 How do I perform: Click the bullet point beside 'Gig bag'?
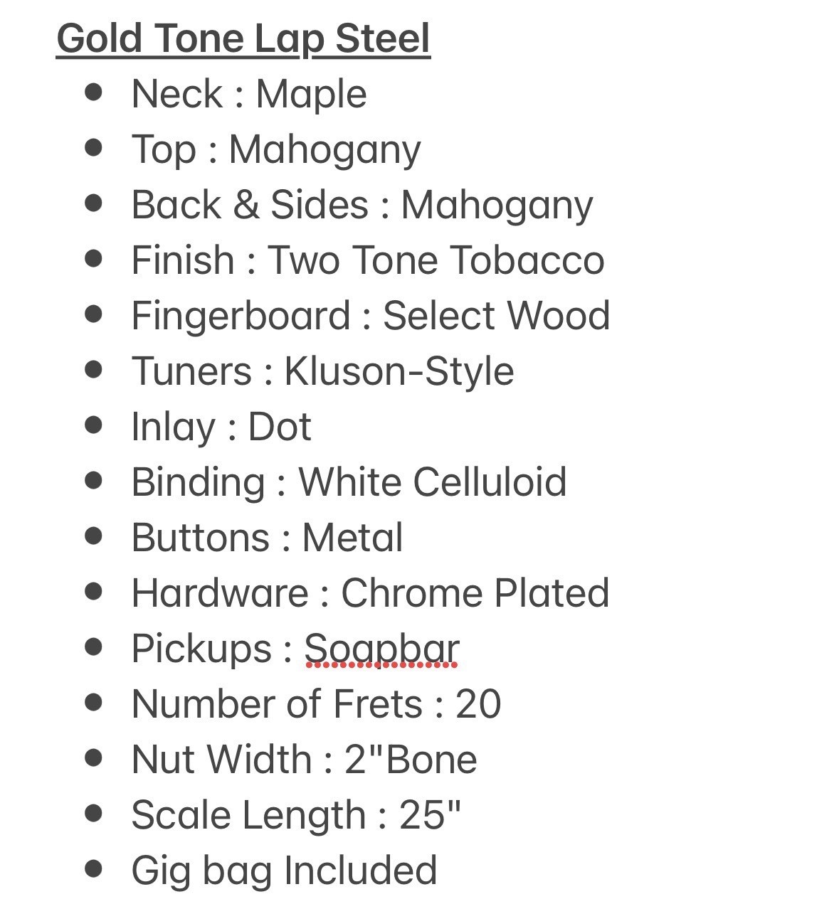click(x=93, y=868)
